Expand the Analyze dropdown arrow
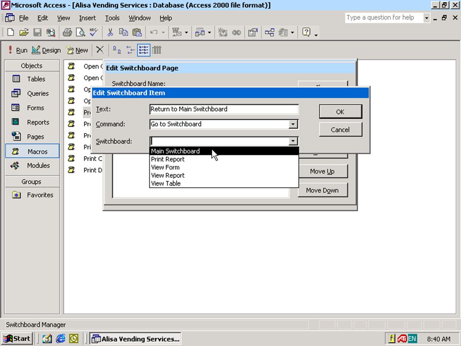This screenshot has height=346, width=461. [209, 32]
